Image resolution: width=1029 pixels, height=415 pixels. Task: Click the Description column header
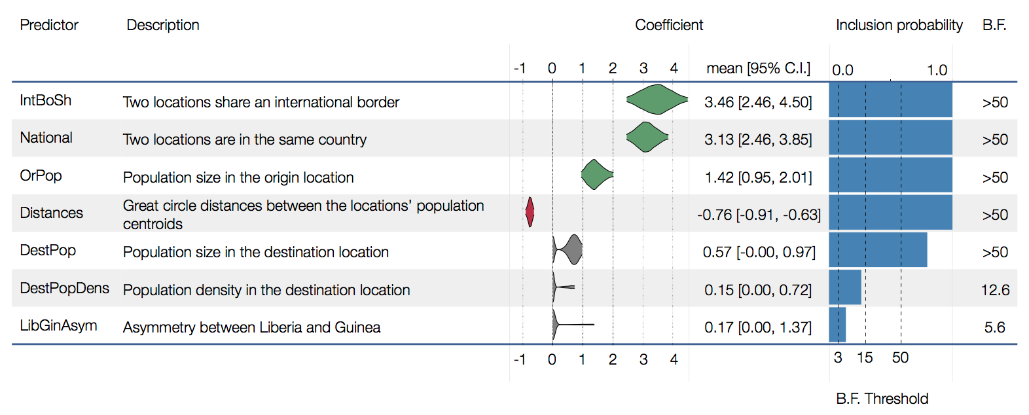click(163, 25)
